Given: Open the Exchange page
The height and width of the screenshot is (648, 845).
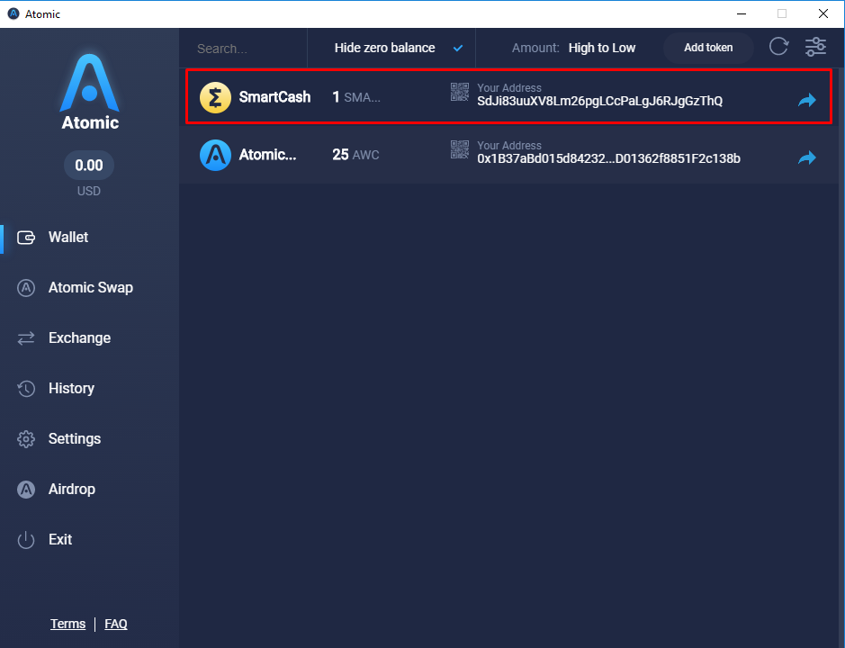Looking at the screenshot, I should pyautogui.click(x=79, y=338).
